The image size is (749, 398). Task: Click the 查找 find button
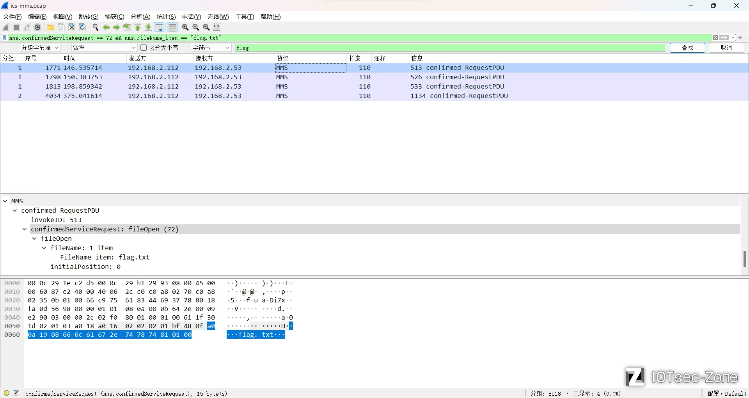pos(687,48)
